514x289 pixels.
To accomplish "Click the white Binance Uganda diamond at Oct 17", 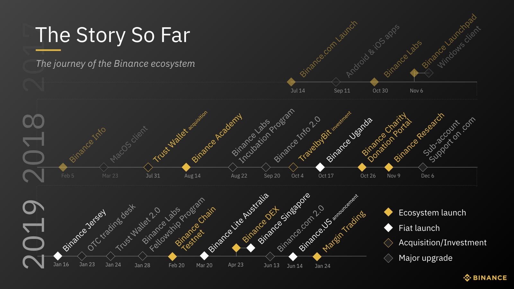I will (x=320, y=167).
